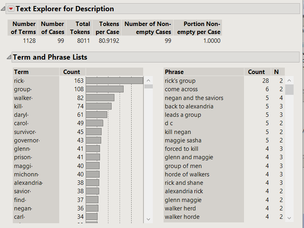
Task: Click the bar for the "group" term
Action: tap(104, 89)
